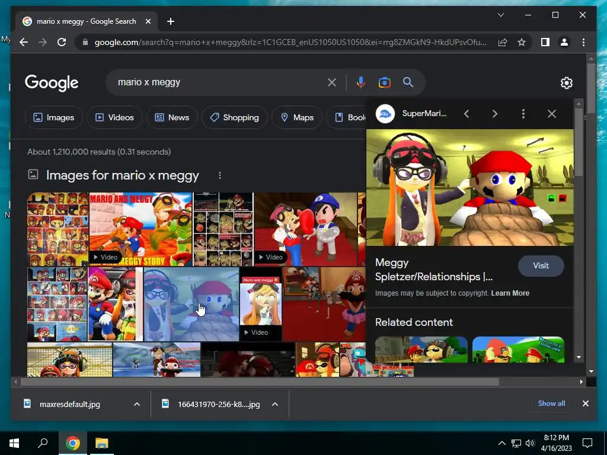This screenshot has height=455, width=607.
Task: Start a voice search with microphone
Action: pyautogui.click(x=360, y=82)
